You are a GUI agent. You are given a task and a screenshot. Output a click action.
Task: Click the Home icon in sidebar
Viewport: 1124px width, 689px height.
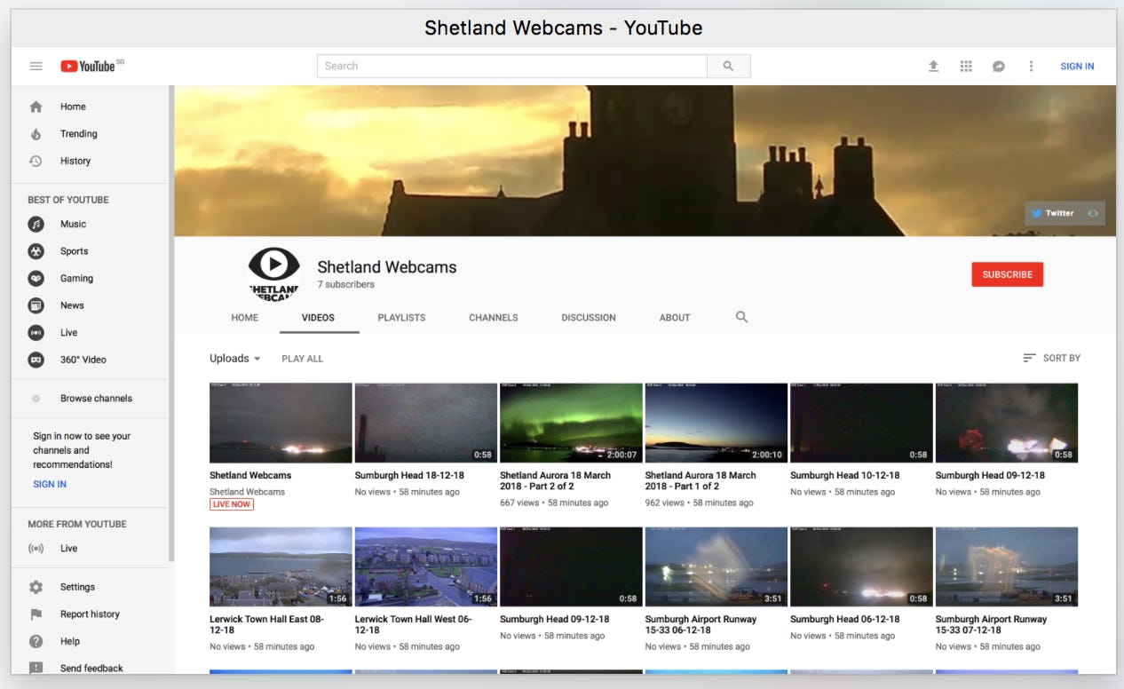pyautogui.click(x=36, y=107)
